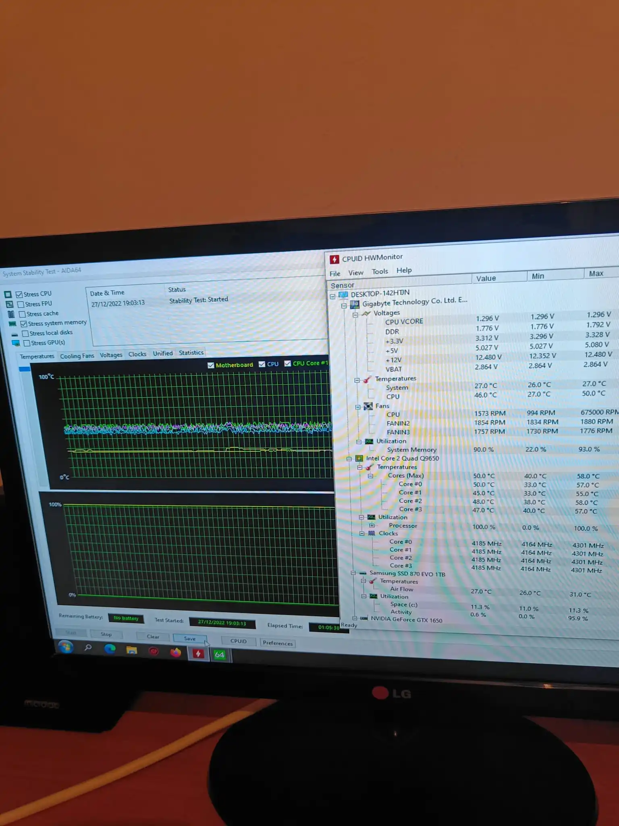
Task: Click the Clocks node icon
Action: pos(372,533)
